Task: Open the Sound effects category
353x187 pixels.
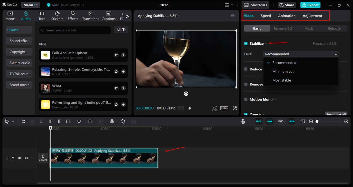Action: 19,41
